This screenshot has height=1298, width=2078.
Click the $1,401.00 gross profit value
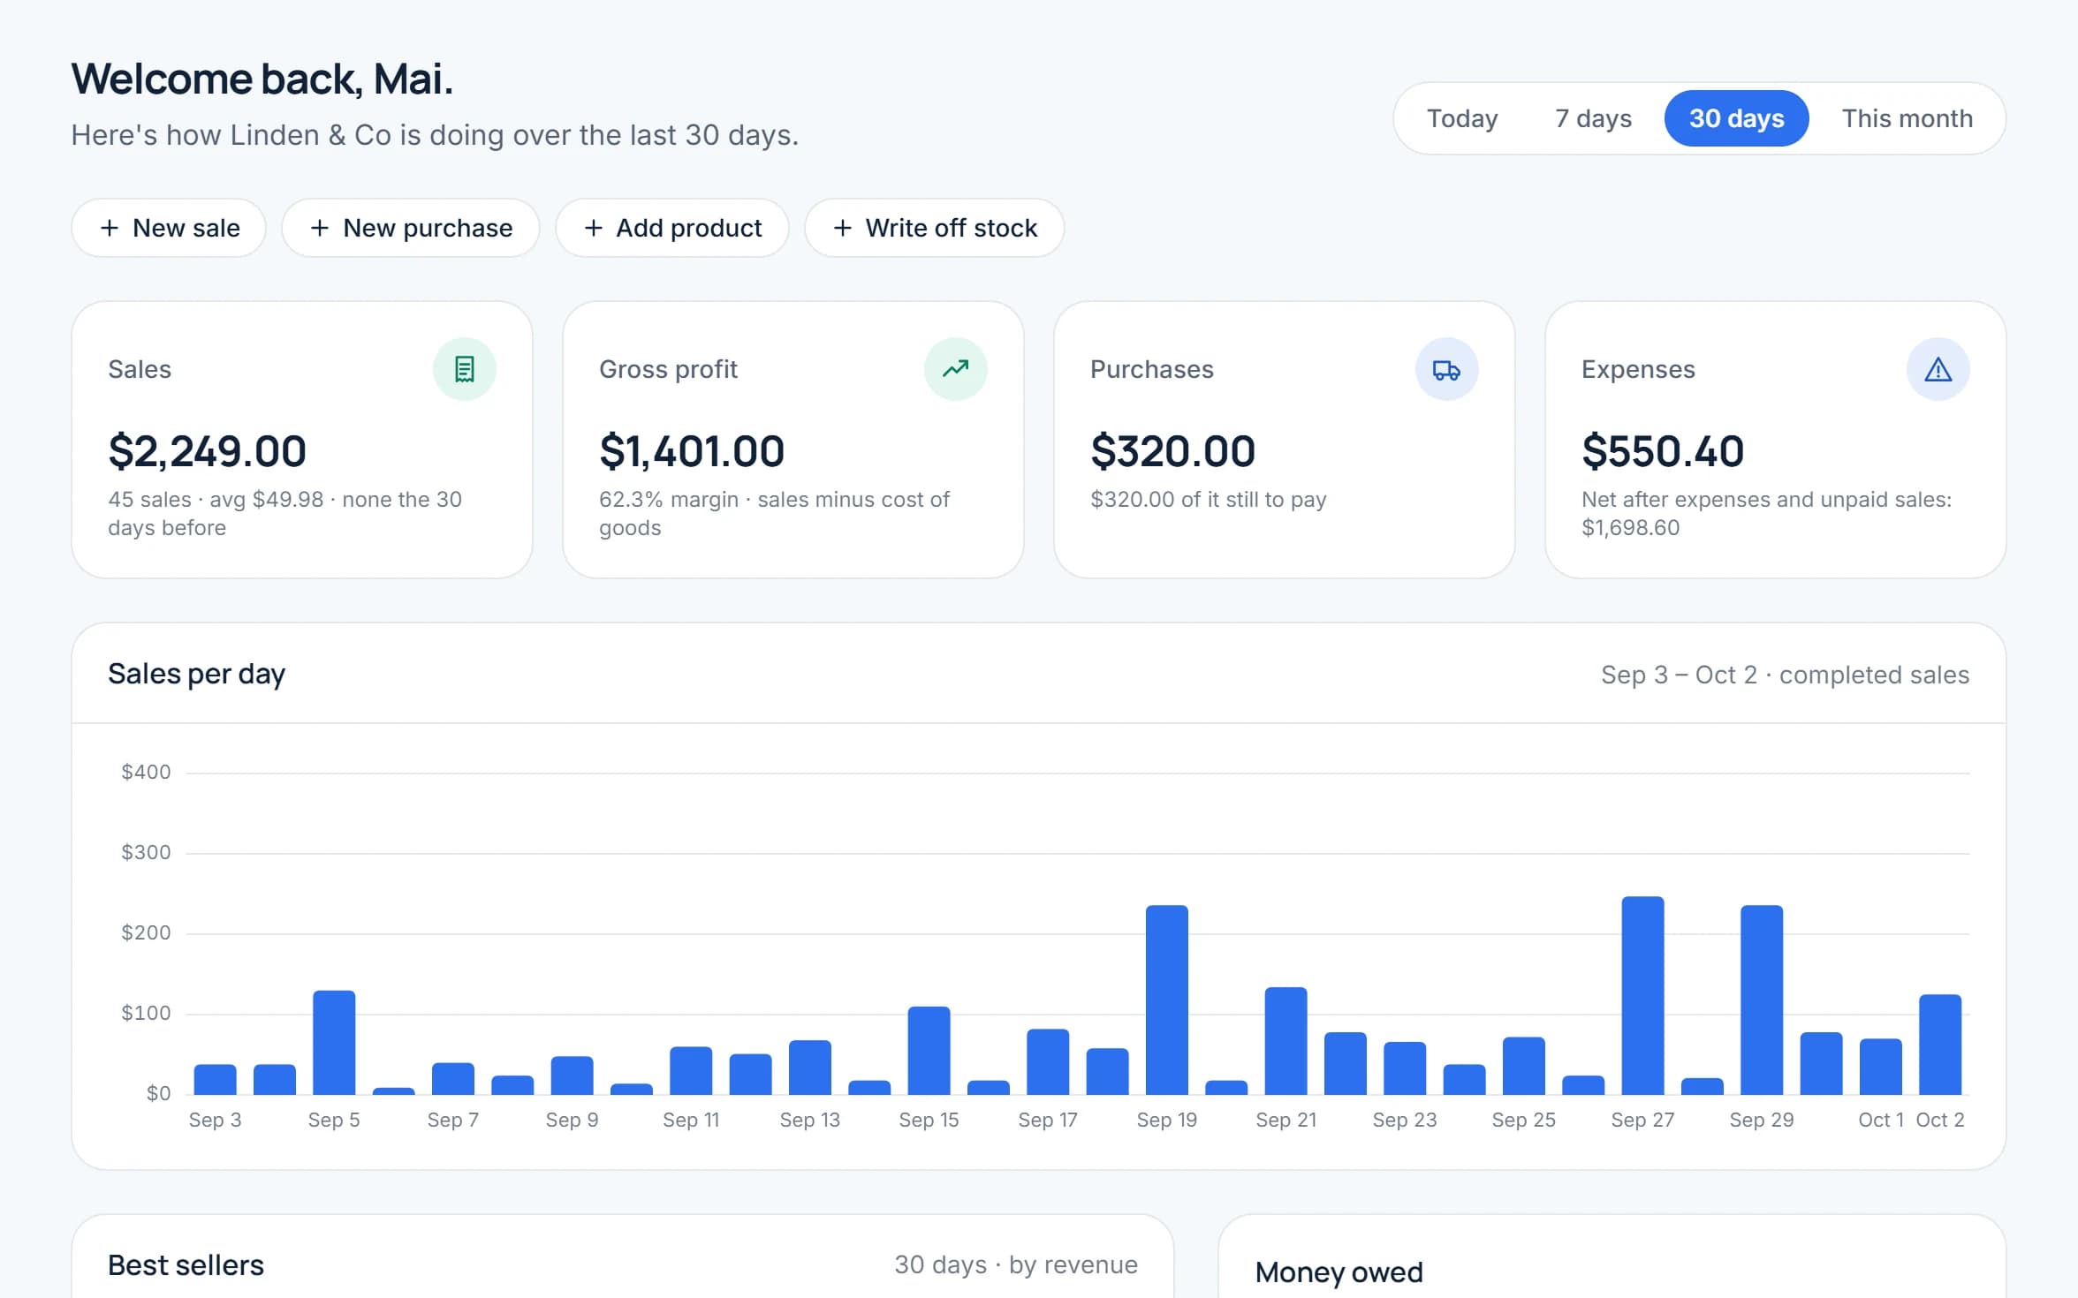(692, 451)
